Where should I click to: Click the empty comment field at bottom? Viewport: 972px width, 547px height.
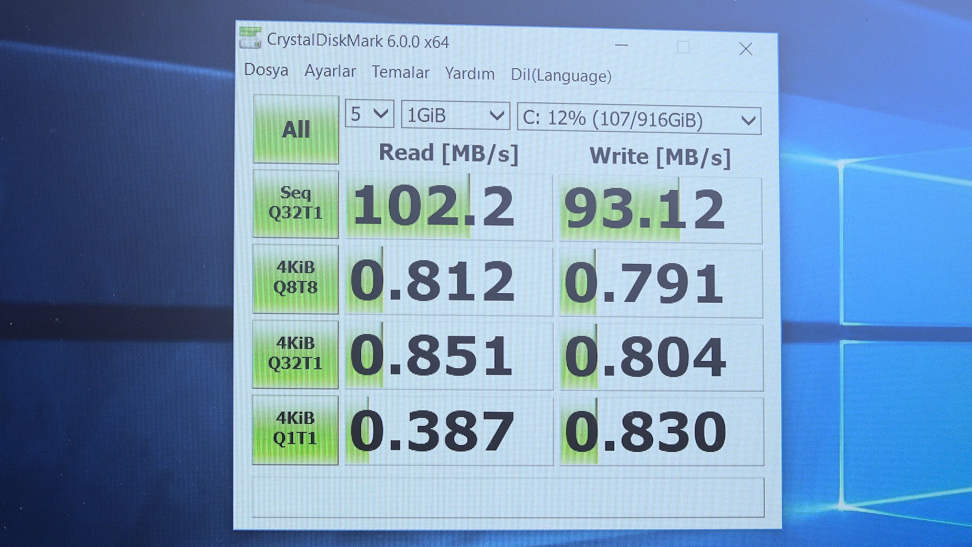pos(508,497)
